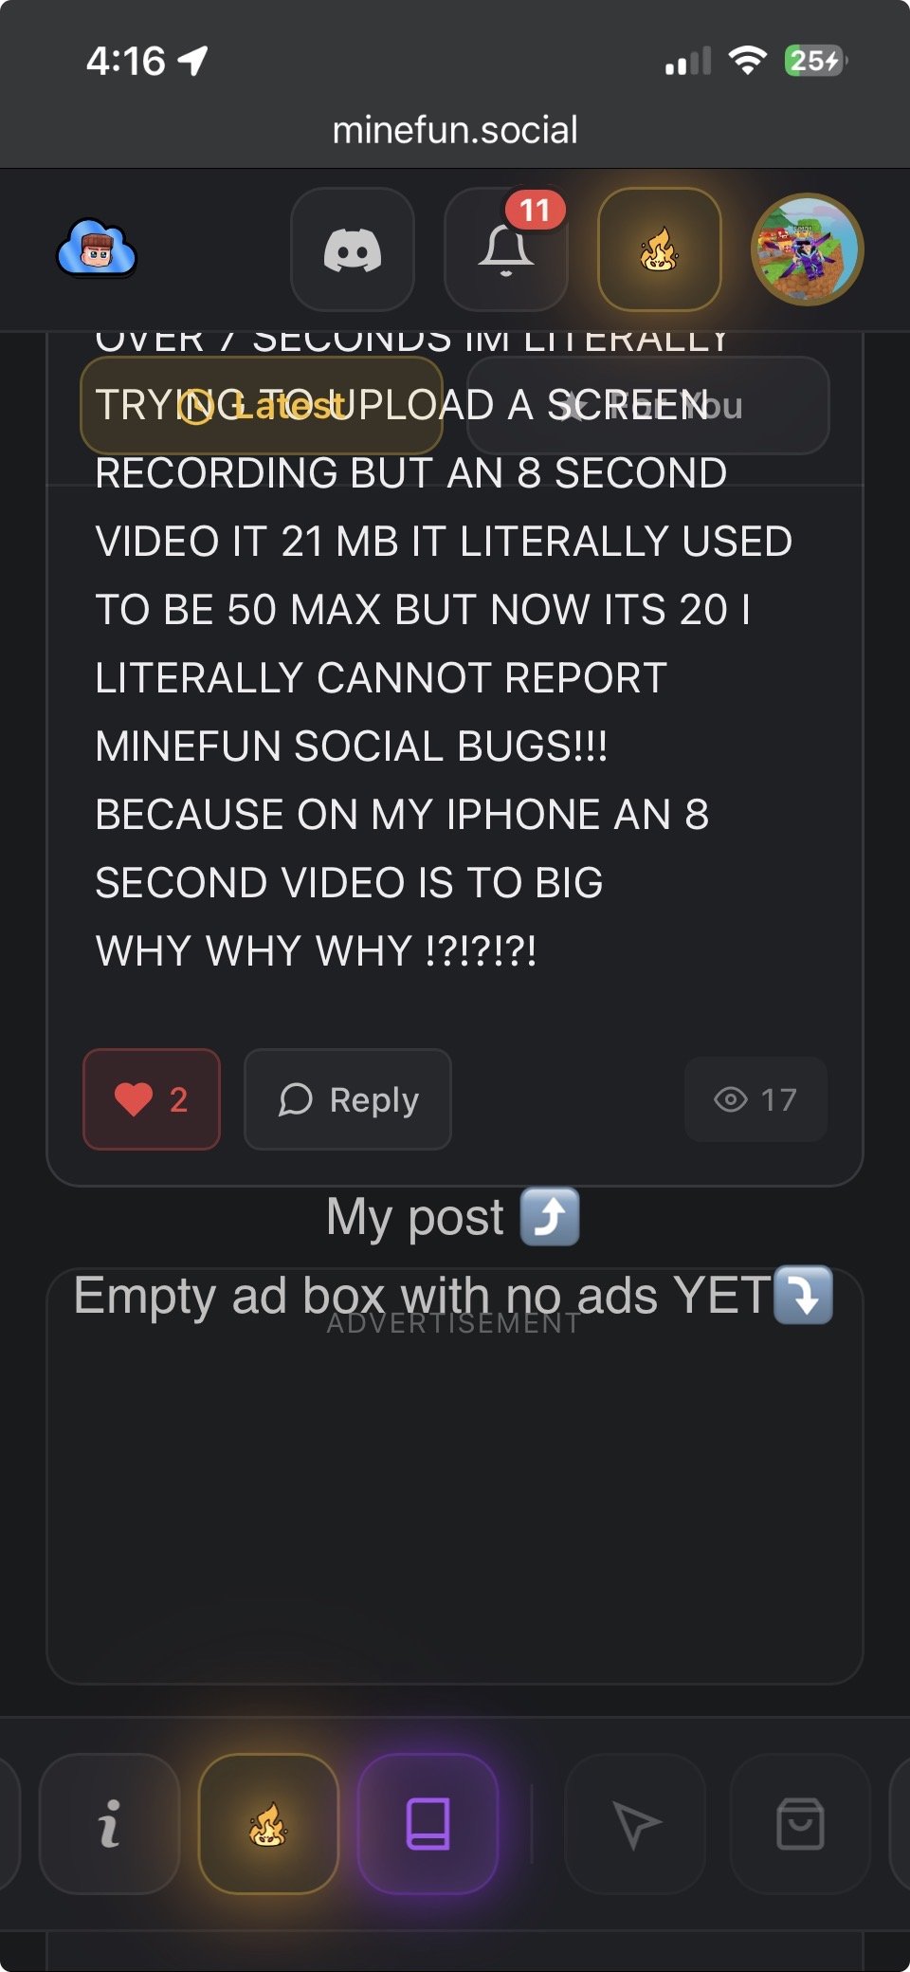
Task: Switch to the For You tab
Action: coord(648,405)
